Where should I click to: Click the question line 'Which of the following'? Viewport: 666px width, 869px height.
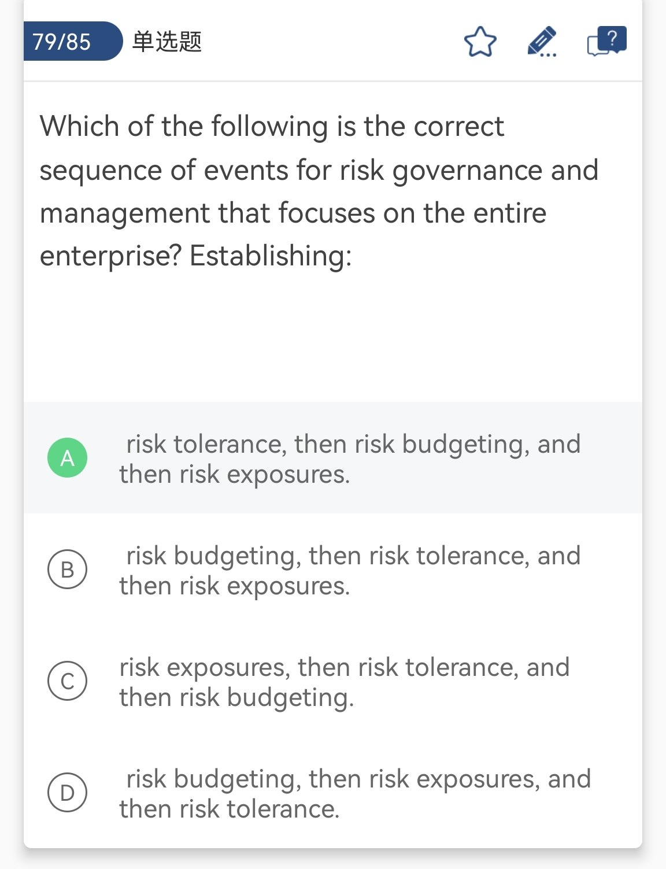(272, 126)
